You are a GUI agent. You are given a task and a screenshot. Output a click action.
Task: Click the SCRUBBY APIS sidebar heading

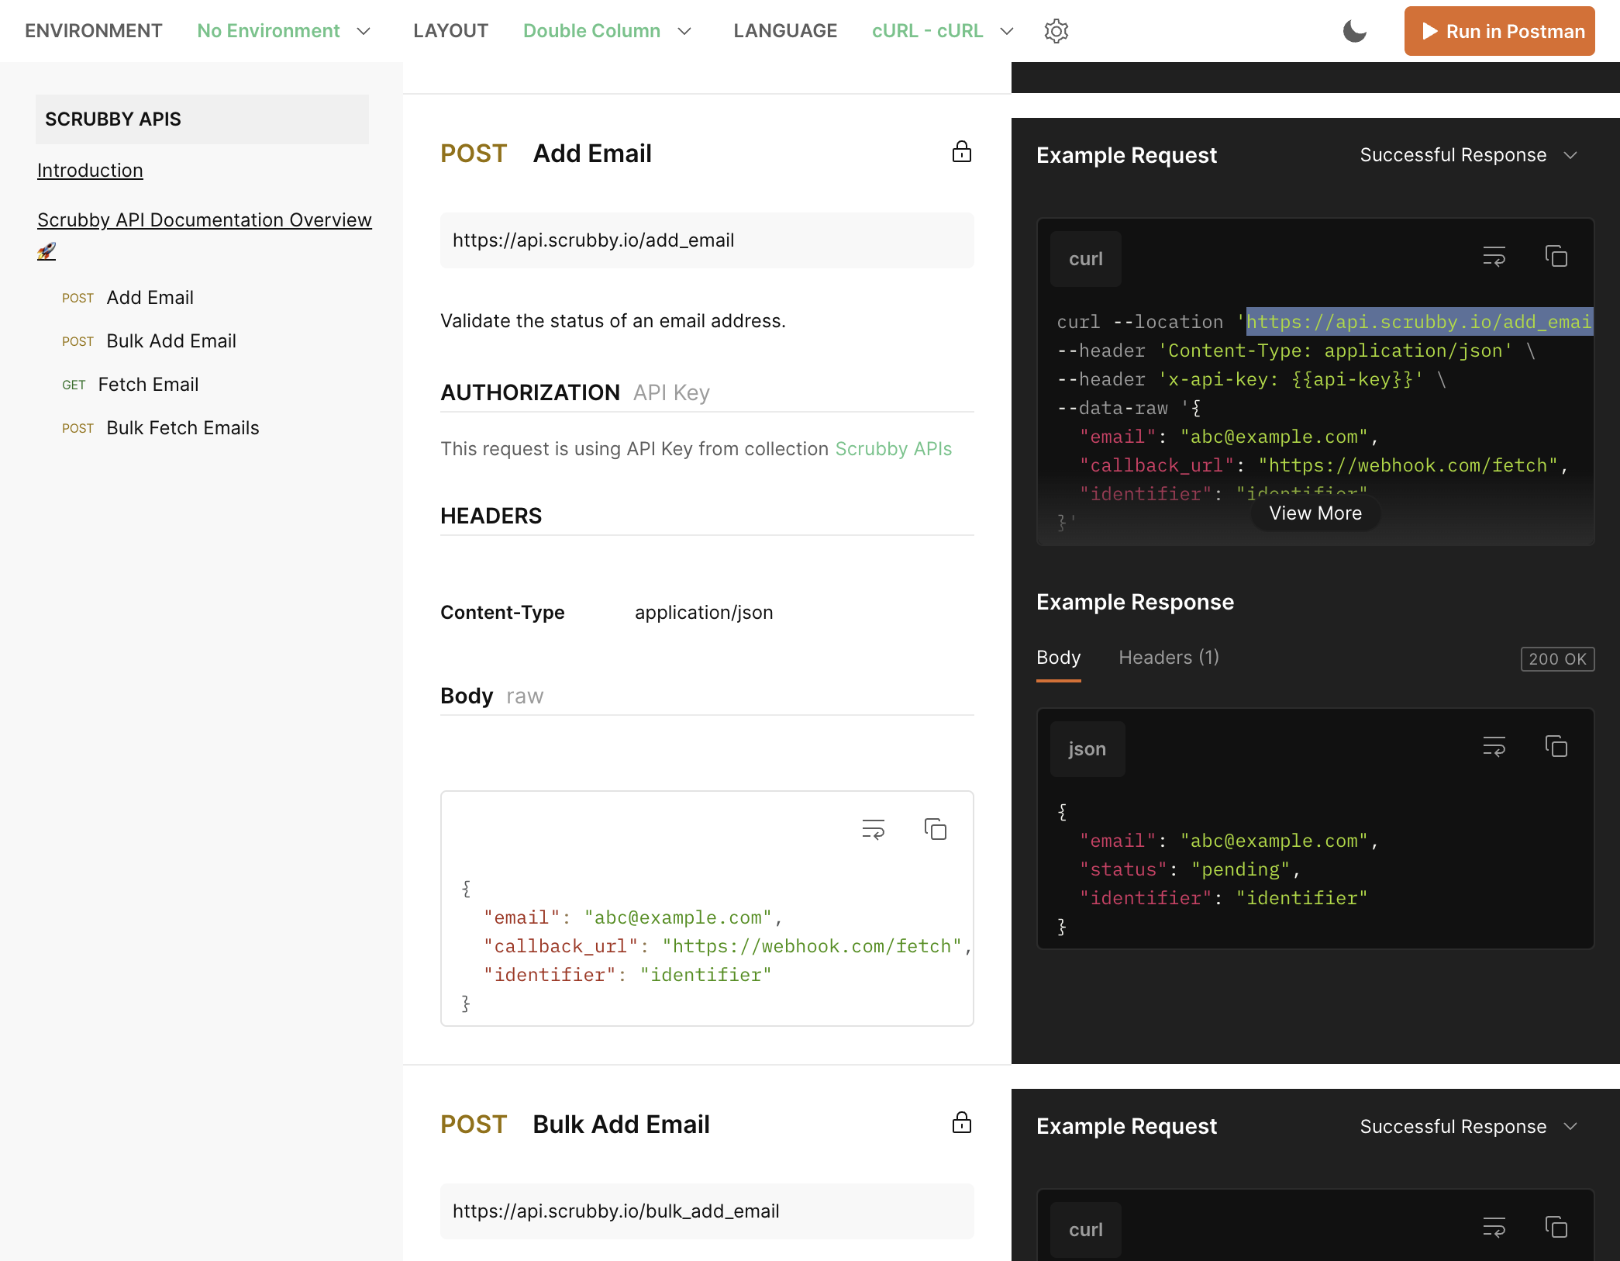[x=202, y=119]
